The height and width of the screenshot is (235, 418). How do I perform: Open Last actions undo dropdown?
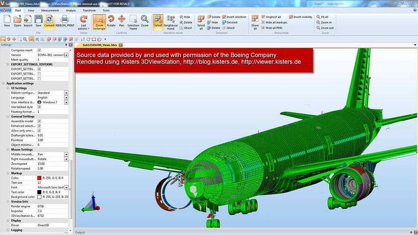point(84,22)
